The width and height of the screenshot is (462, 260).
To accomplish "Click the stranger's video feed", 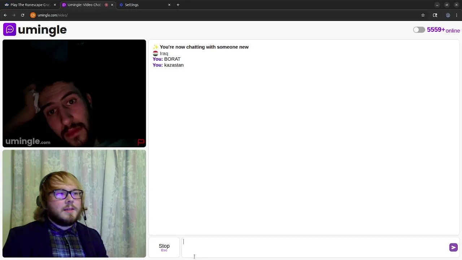I will pyautogui.click(x=74, y=94).
